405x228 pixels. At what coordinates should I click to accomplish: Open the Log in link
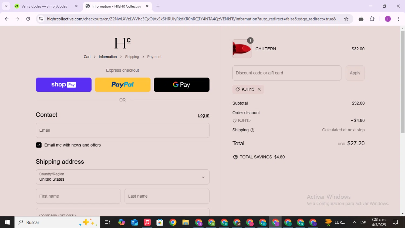click(x=204, y=115)
